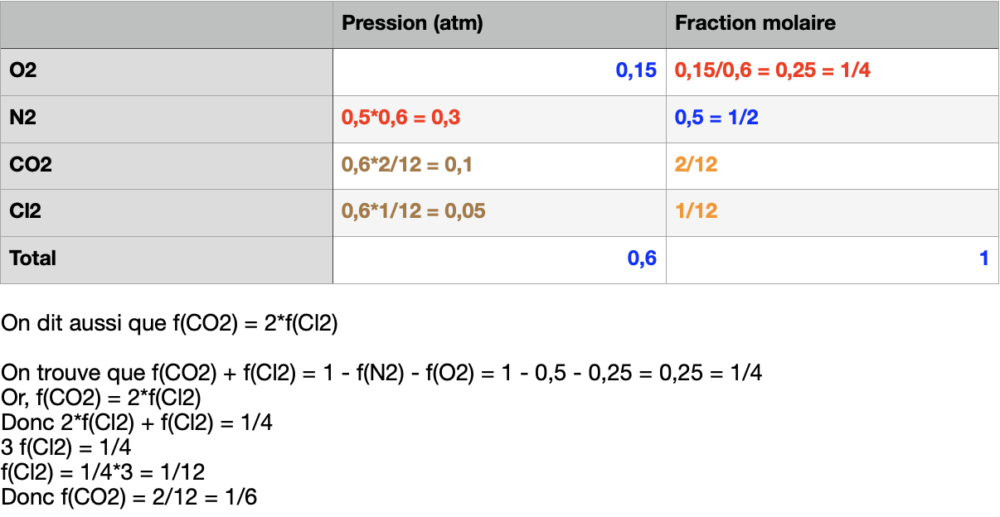Click the CO2 molar fraction cell
1000x517 pixels.
click(696, 165)
